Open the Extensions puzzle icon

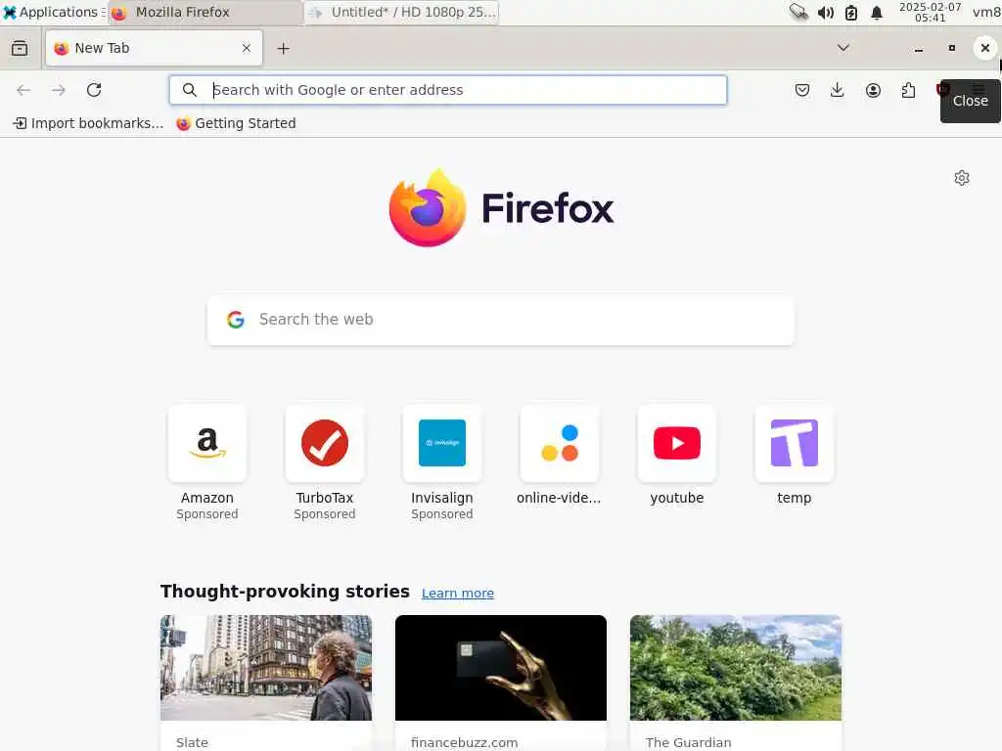pos(908,90)
